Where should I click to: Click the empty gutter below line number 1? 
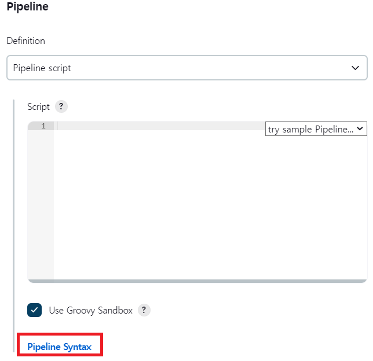point(41,202)
